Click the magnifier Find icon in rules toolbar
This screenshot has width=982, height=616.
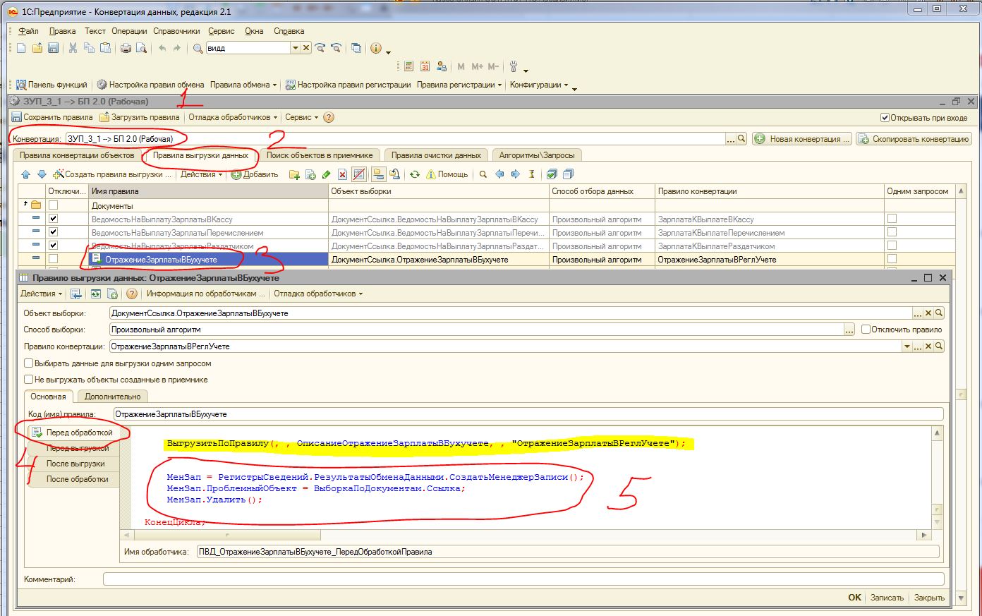(x=483, y=174)
